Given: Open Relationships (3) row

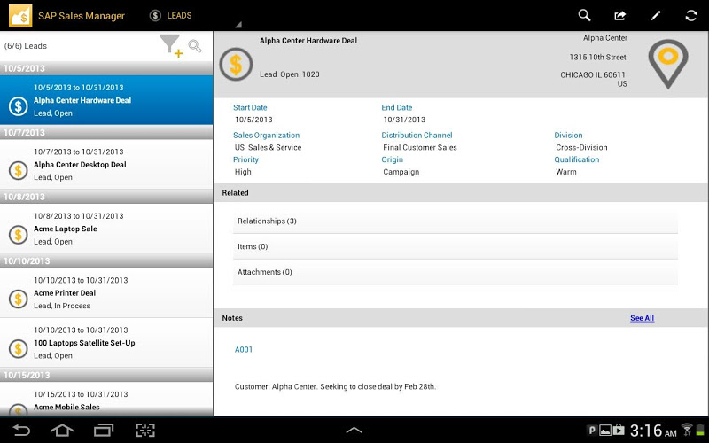Looking at the screenshot, I should click(x=456, y=221).
